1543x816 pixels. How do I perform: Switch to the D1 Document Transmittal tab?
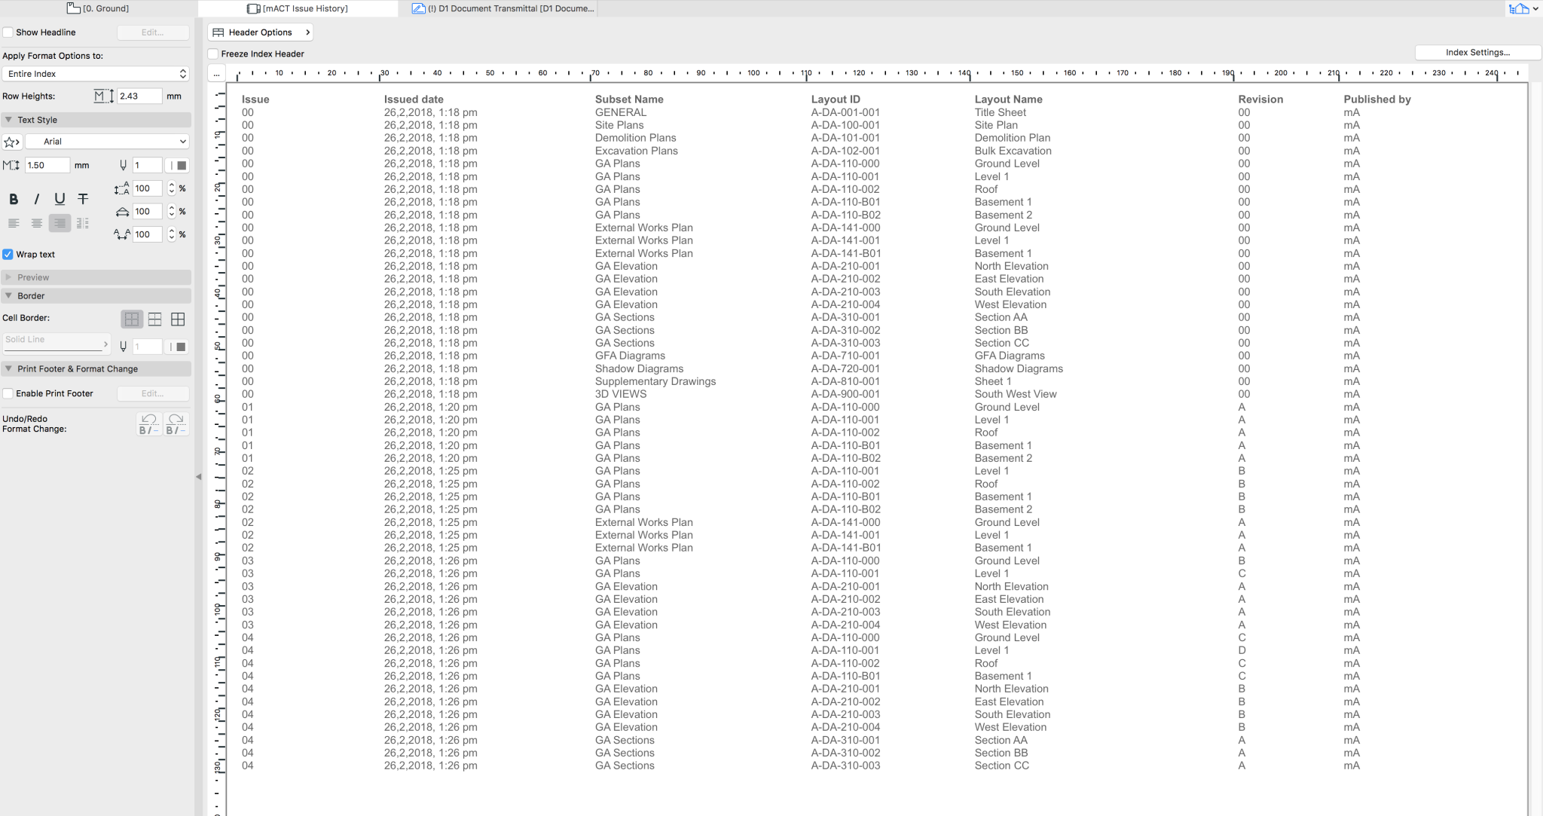point(503,8)
